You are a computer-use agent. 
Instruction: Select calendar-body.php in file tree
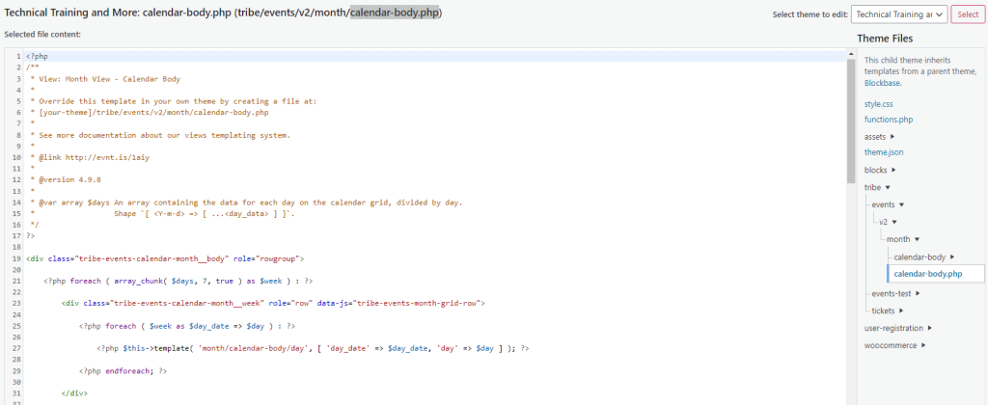[x=927, y=274]
